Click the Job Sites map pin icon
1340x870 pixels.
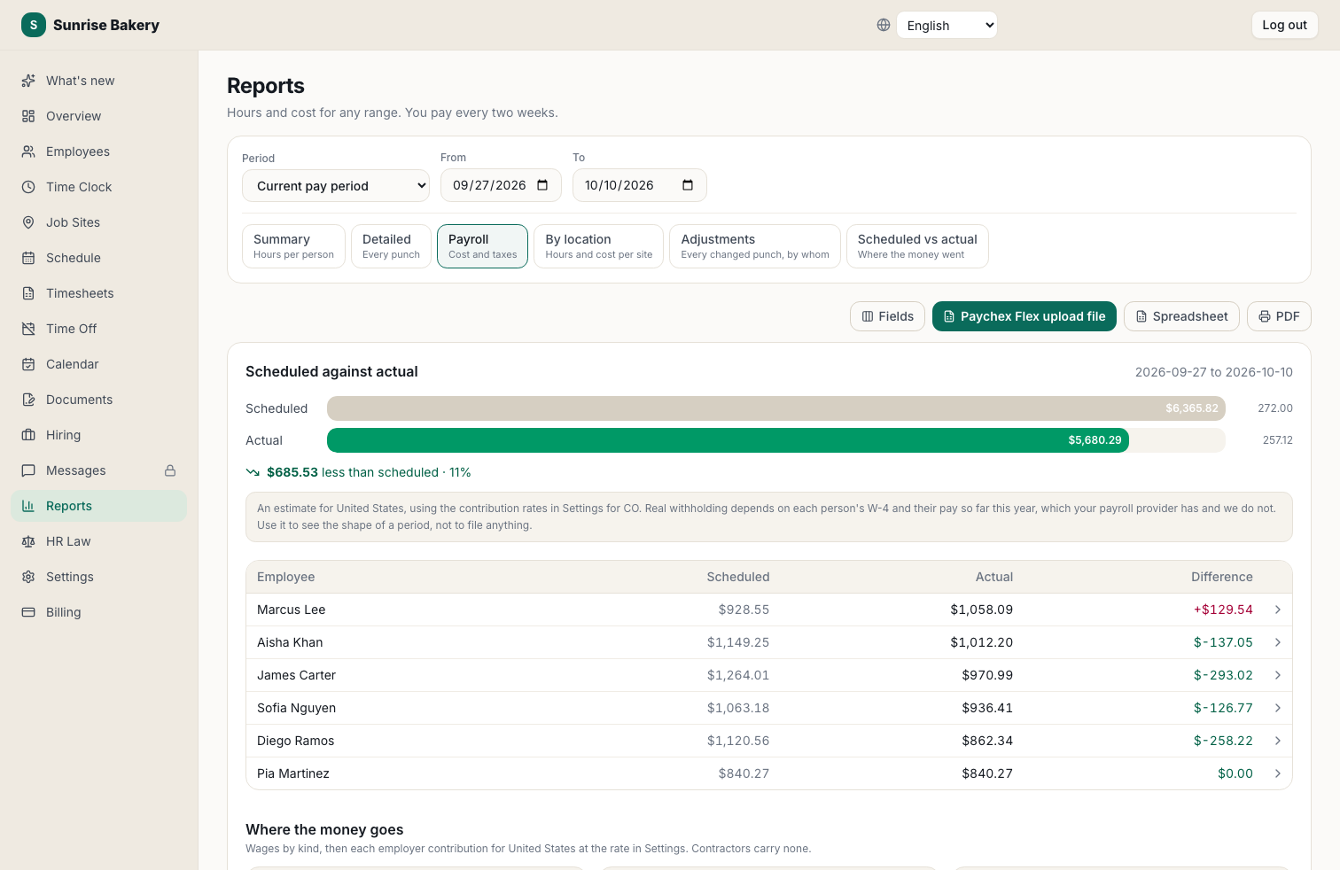point(28,222)
